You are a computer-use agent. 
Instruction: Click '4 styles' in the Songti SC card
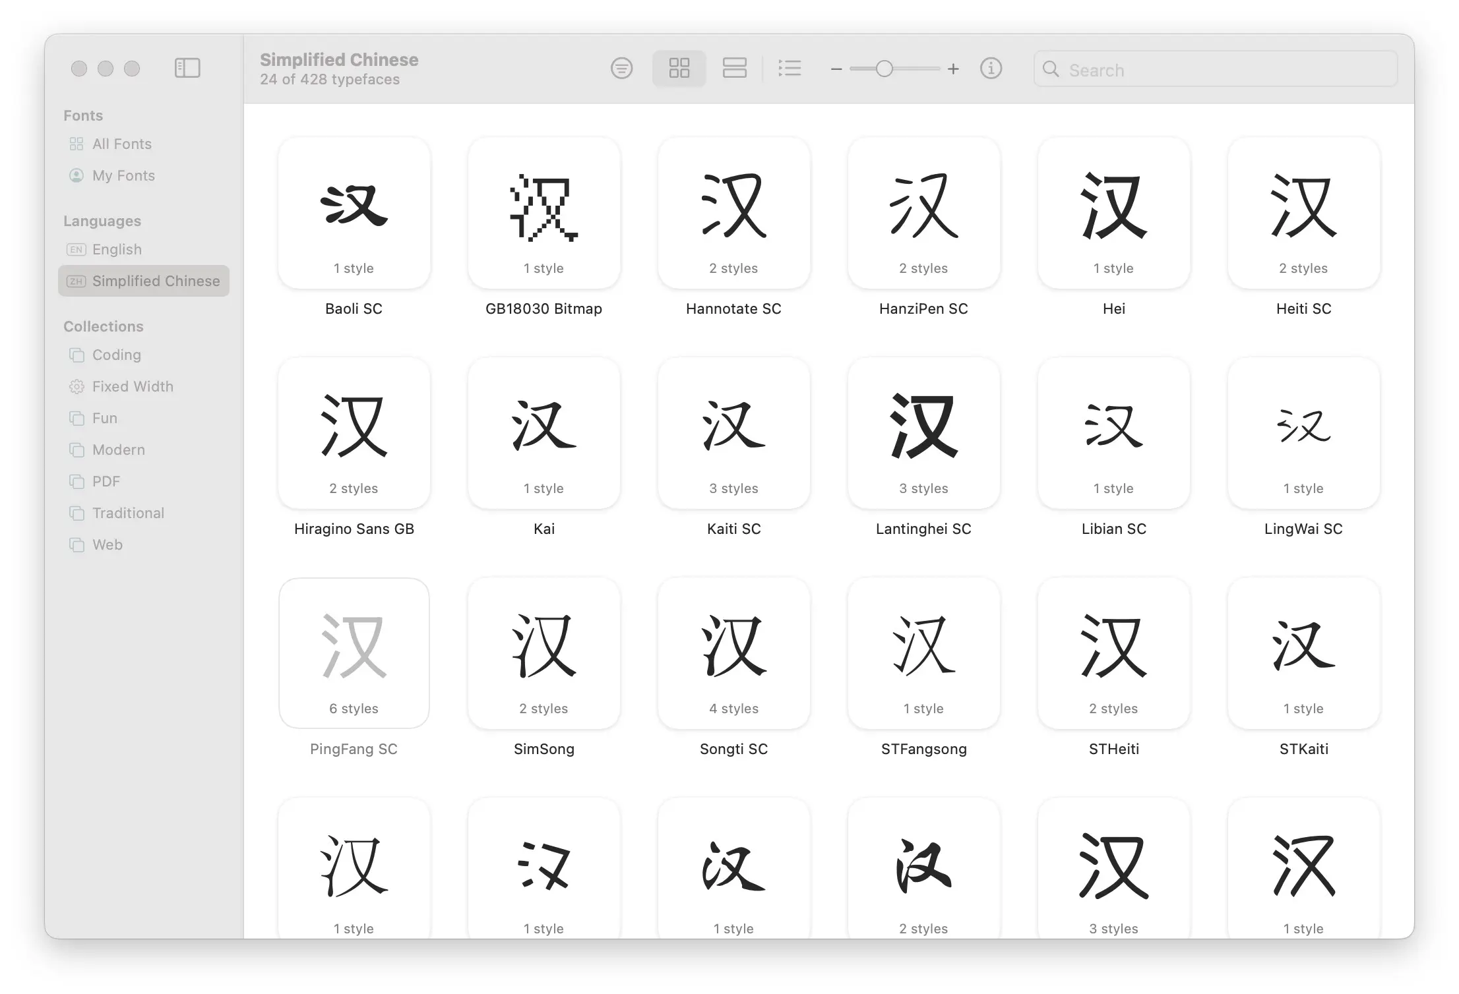pos(734,709)
